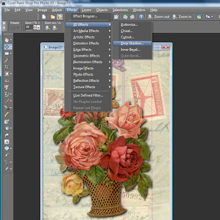The image size is (220, 220).
Task: Click the Zoom out toolbar button
Action: (159, 17)
